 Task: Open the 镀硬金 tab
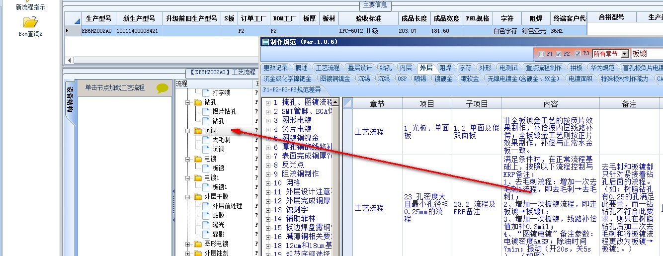[x=443, y=79]
